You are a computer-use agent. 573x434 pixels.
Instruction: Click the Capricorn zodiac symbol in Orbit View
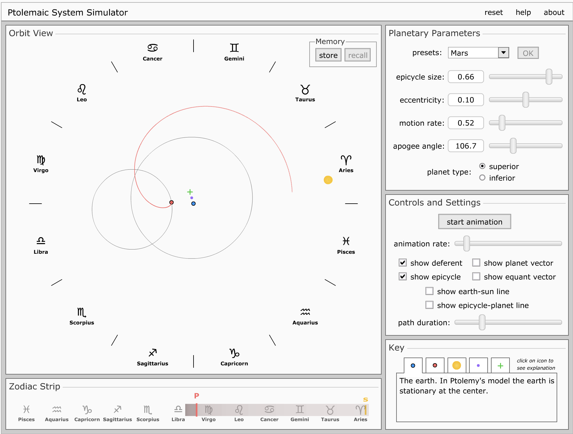tap(234, 353)
